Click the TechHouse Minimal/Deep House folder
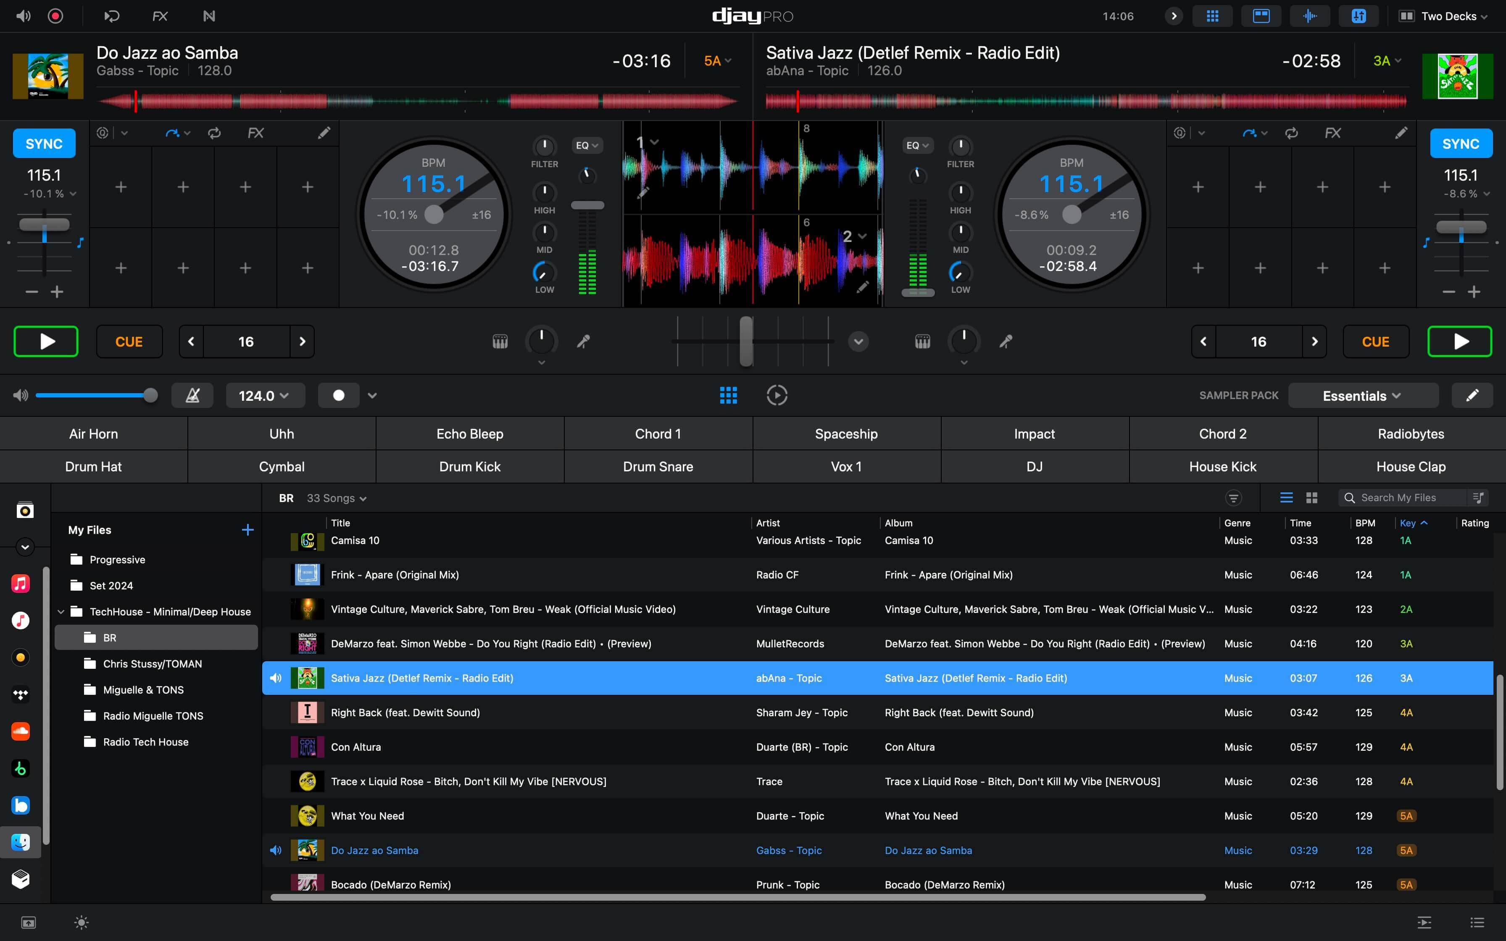The image size is (1506, 941). 170,611
